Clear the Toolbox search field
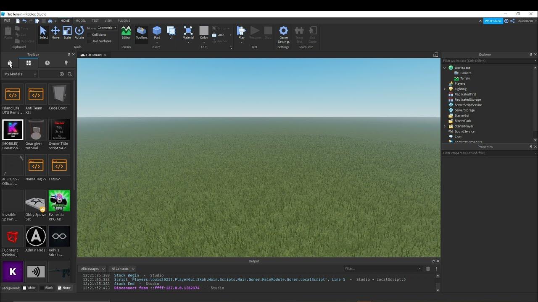Viewport: 538px width, 302px height. click(61, 74)
